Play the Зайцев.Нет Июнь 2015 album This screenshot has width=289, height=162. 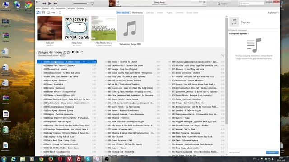[73, 52]
